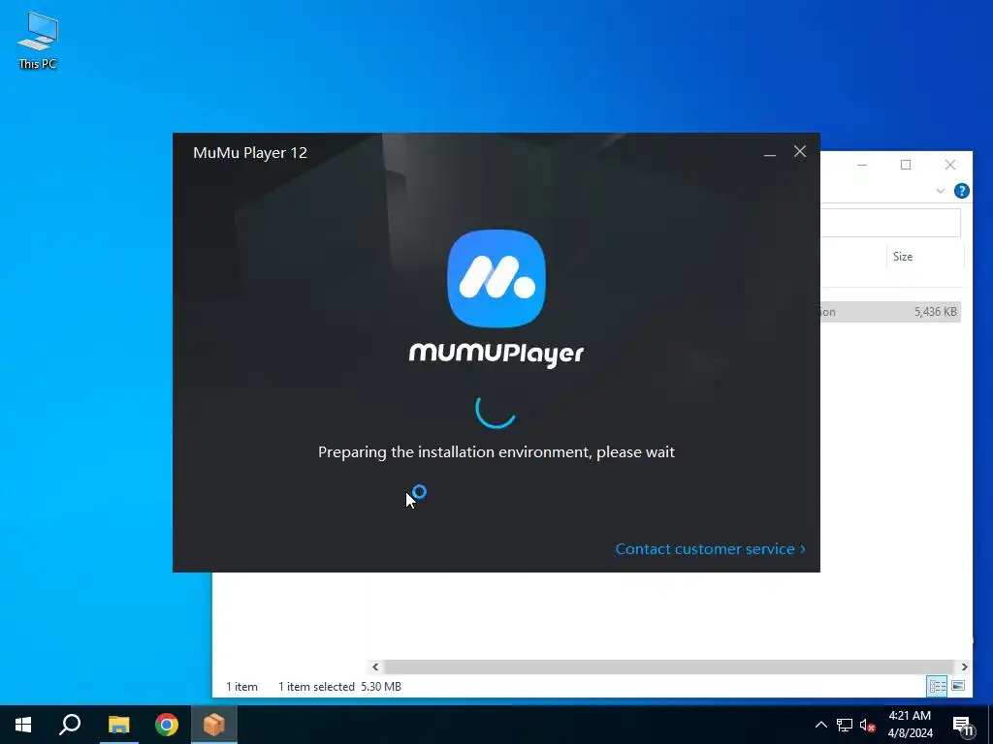993x744 pixels.
Task: Minimize the File Explorer window
Action: pyautogui.click(x=862, y=165)
